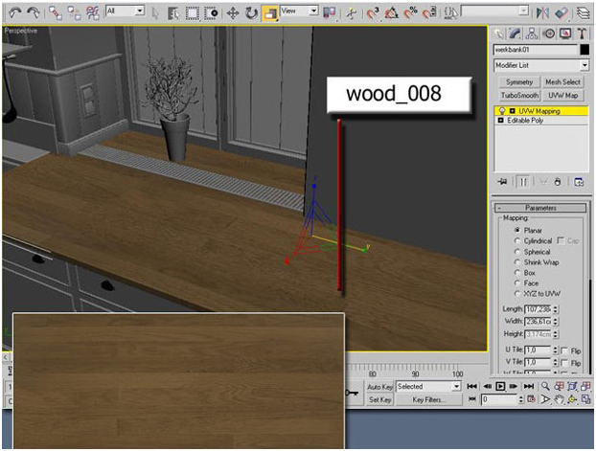This screenshot has height=451, width=596.
Task: Click the Mesh Select modifier button
Action: tap(562, 82)
